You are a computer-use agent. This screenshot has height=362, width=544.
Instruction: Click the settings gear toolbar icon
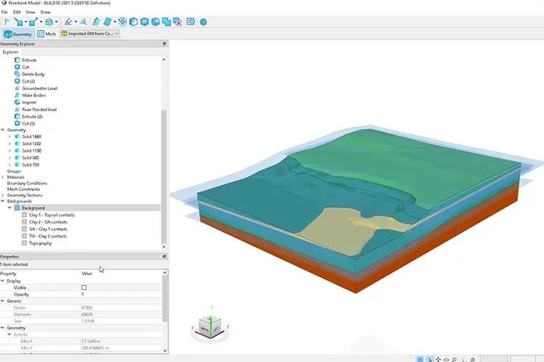tap(203, 22)
